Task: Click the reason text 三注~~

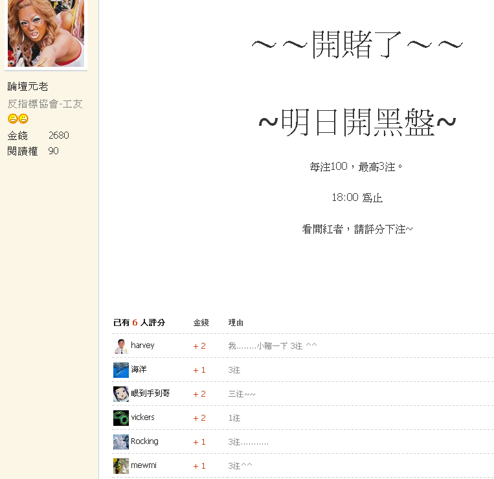Action: tap(241, 394)
